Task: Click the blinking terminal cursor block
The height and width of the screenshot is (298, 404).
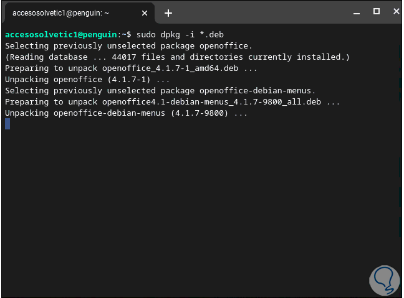Action: (7, 124)
